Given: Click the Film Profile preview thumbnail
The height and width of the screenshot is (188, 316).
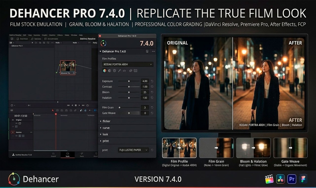Looking at the screenshot, I should click(179, 148).
